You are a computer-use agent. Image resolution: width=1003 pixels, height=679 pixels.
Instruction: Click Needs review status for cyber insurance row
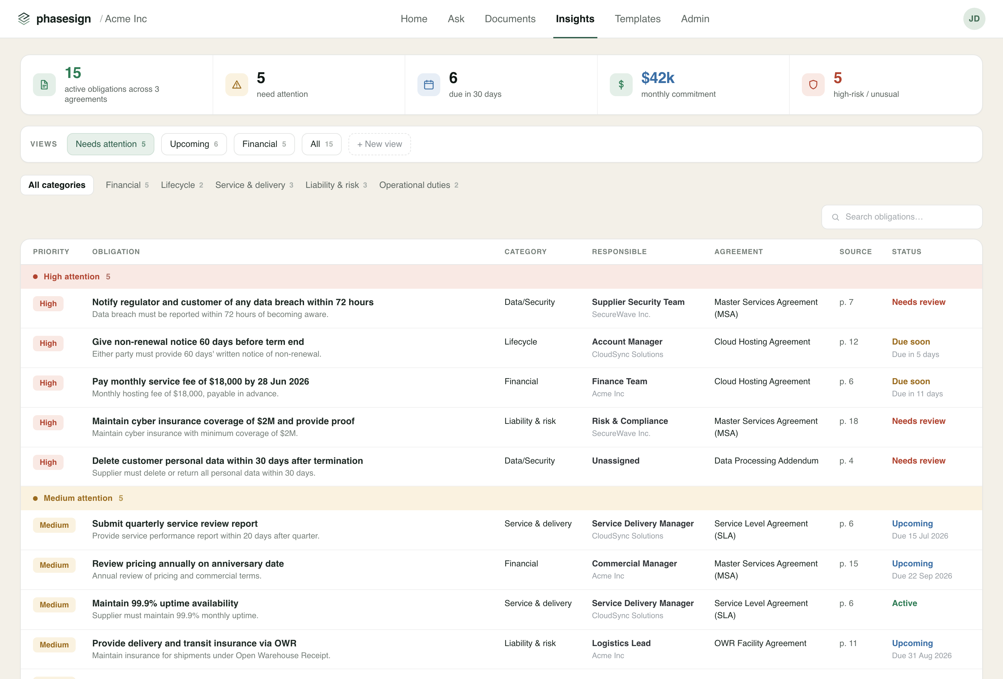tap(919, 421)
